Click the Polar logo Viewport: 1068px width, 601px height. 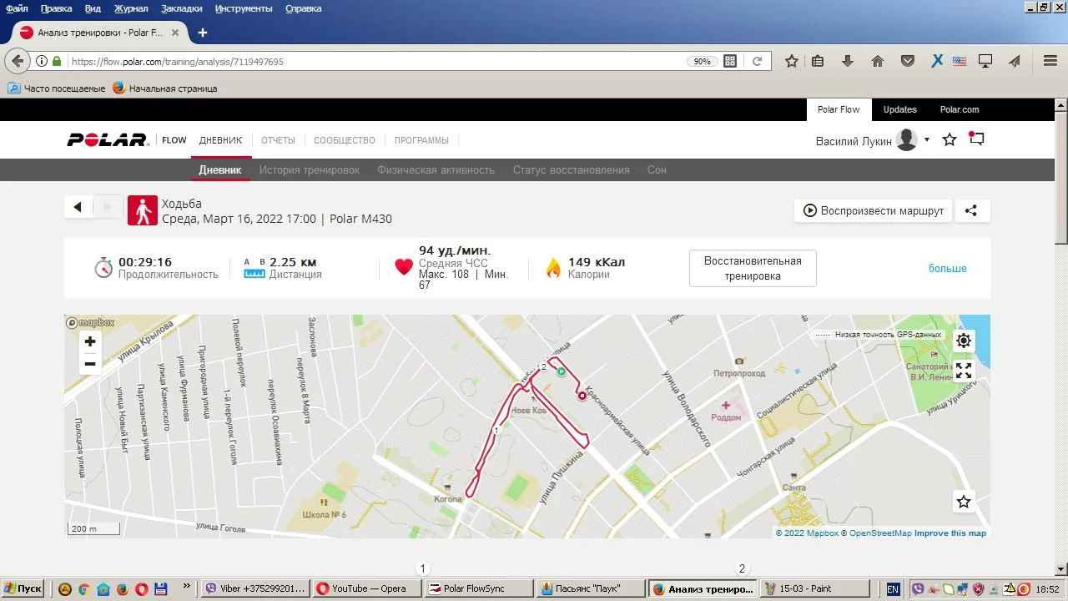[x=108, y=140]
